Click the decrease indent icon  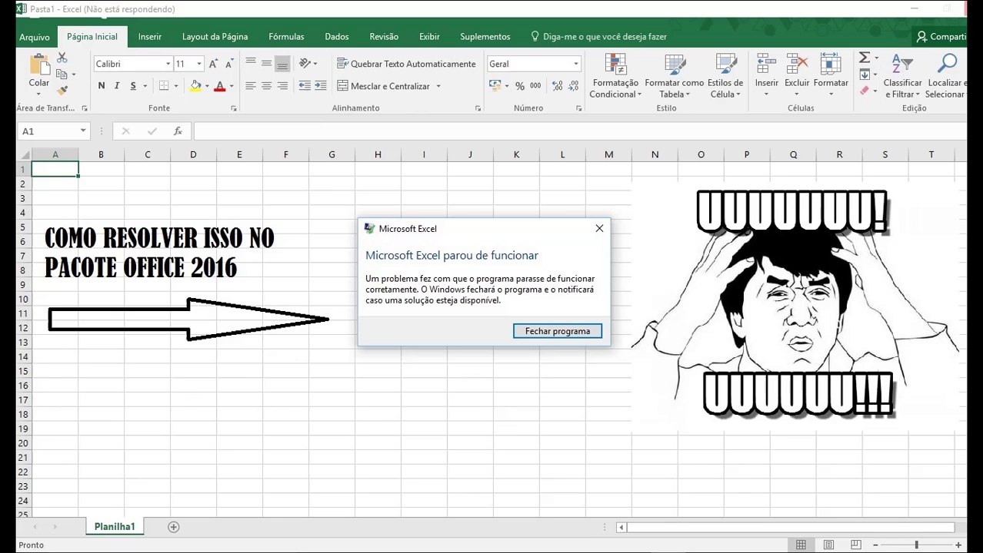click(x=305, y=86)
